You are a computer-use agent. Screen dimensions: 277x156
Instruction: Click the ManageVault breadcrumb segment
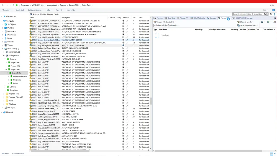pyautogui.click(x=52, y=5)
